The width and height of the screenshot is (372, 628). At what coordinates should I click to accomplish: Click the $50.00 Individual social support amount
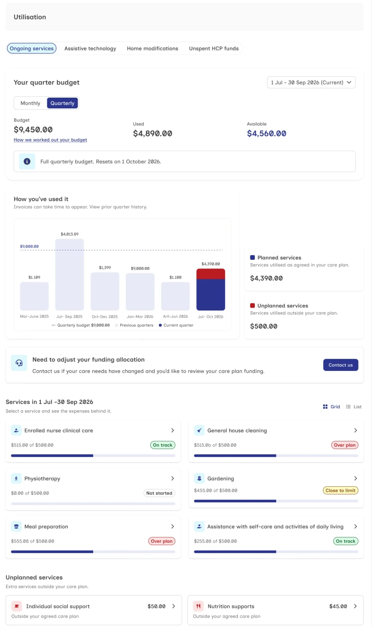156,606
